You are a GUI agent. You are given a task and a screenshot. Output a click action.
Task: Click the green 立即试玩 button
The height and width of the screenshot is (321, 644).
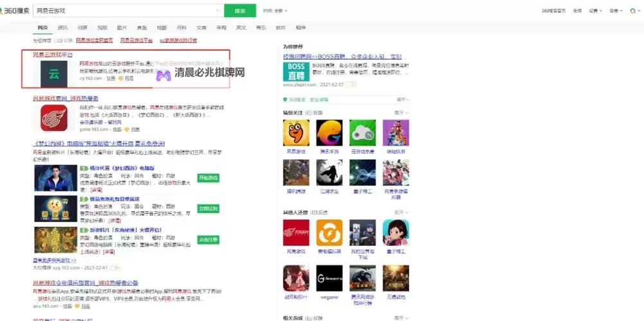tap(208, 208)
